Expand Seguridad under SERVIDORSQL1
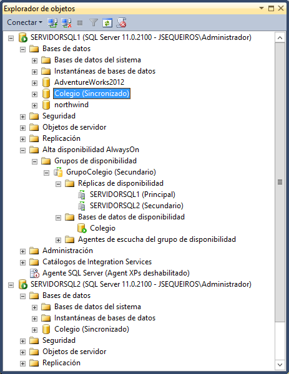Viewport: 289px width, 374px height. pos(22,117)
